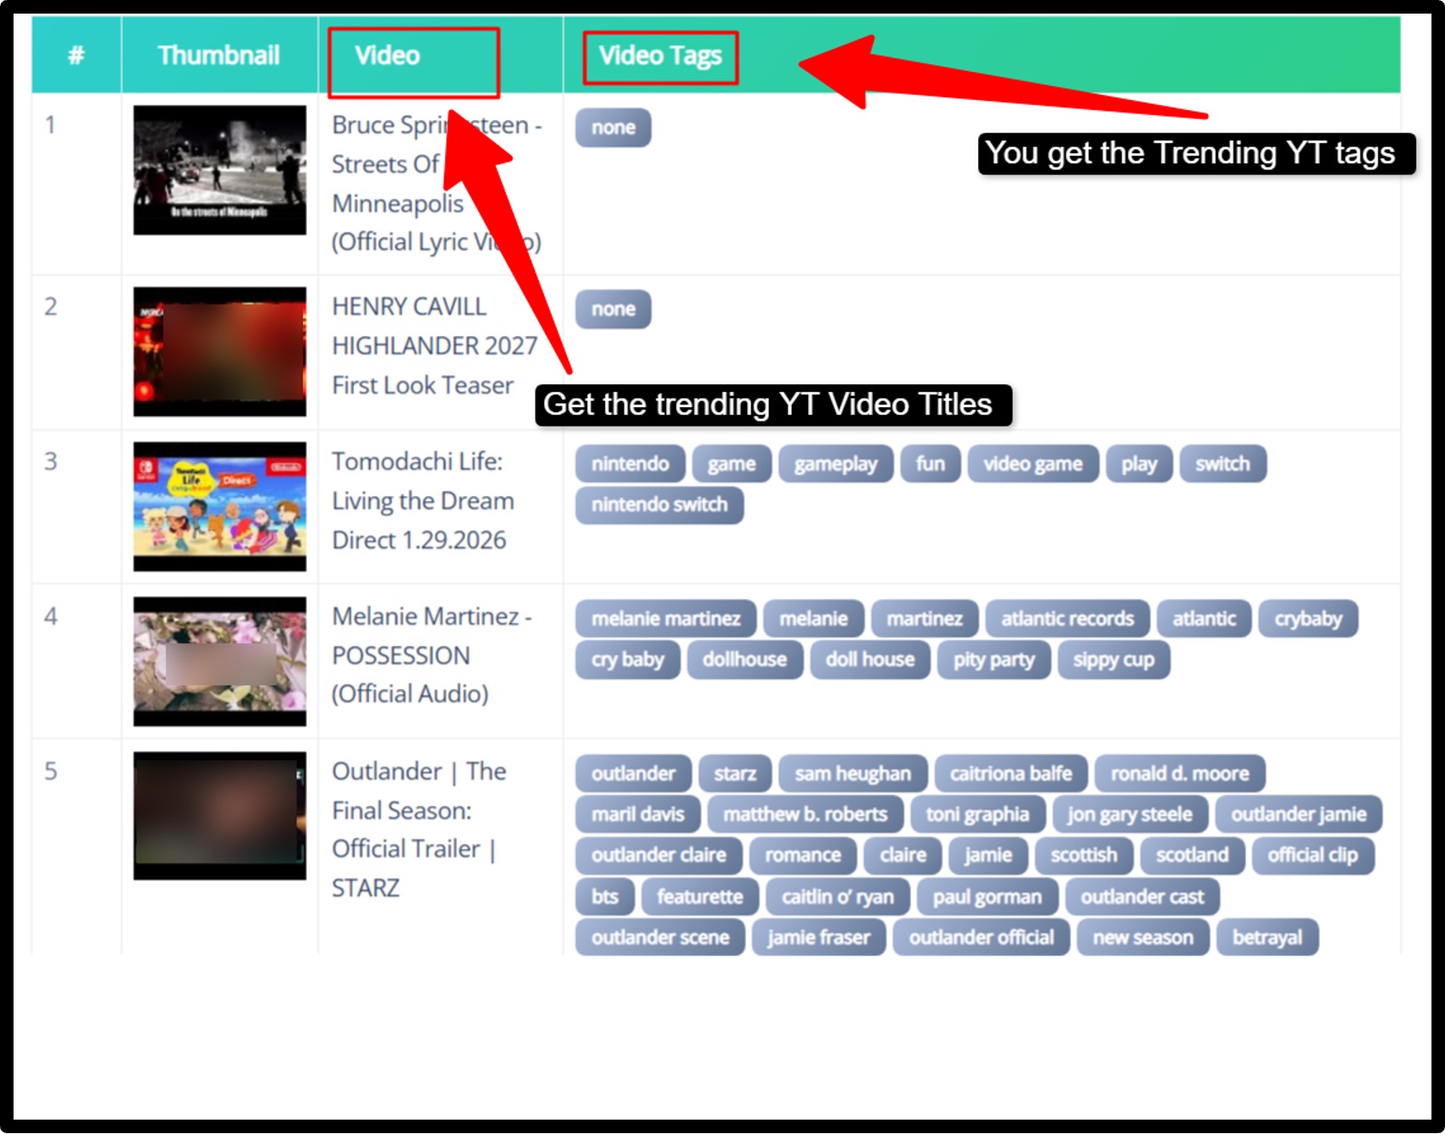Click the 'outlander cast' tag
The image size is (1445, 1134).
click(x=1141, y=897)
